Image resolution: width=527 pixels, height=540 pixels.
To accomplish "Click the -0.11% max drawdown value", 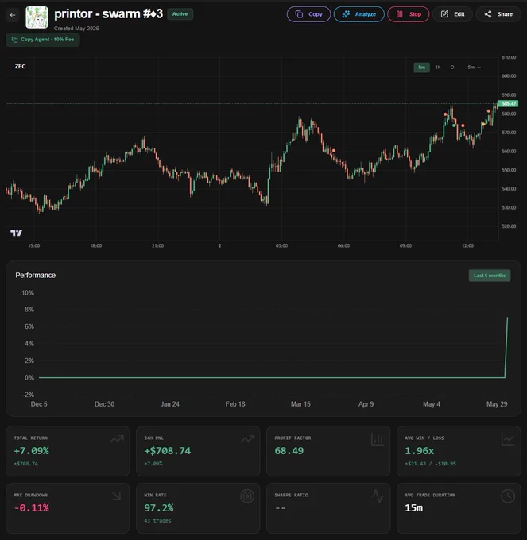I will [31, 508].
